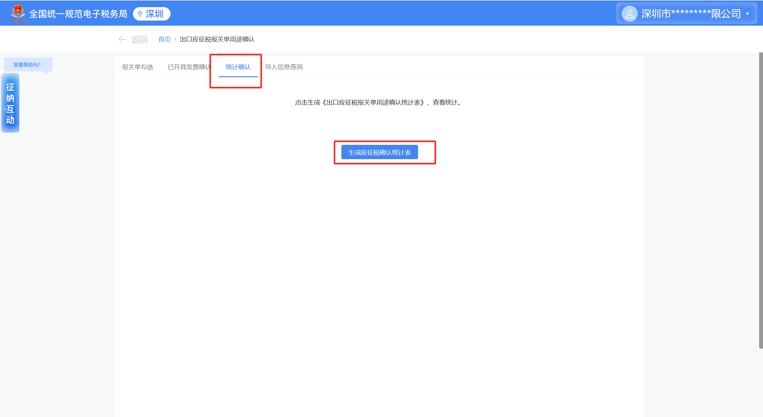
Task: Open the 深圳 region selector
Action: pos(151,14)
